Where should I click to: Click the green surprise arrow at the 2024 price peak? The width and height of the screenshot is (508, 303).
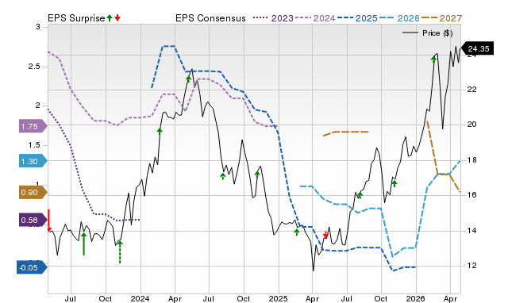pos(189,79)
